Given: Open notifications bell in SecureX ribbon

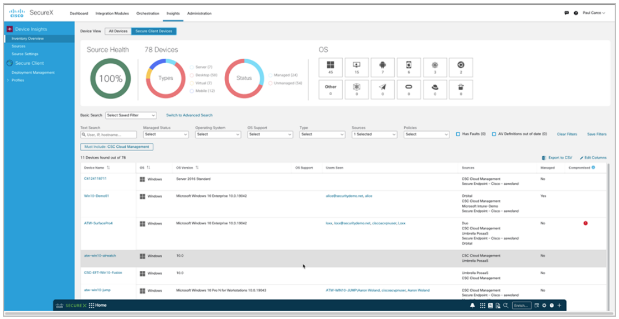Looking at the screenshot, I should pos(472,306).
